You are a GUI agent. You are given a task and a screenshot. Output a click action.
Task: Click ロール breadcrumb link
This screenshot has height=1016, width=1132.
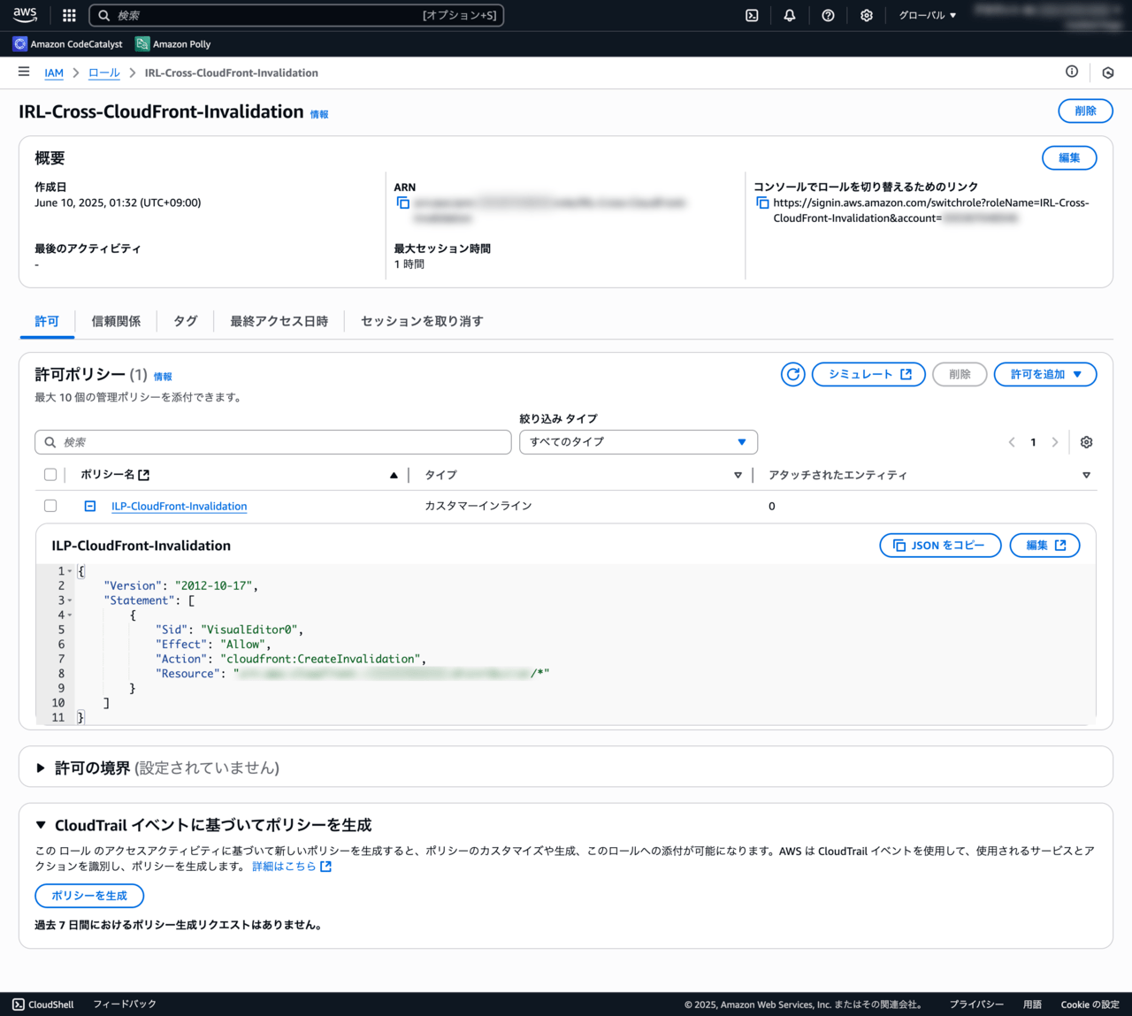(x=103, y=73)
